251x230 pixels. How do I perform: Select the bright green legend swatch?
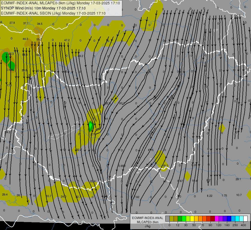[184, 218]
